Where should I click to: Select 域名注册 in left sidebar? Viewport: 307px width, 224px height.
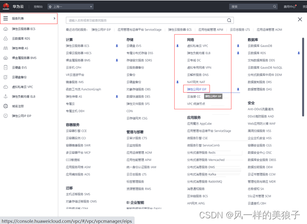click(x=18, y=106)
